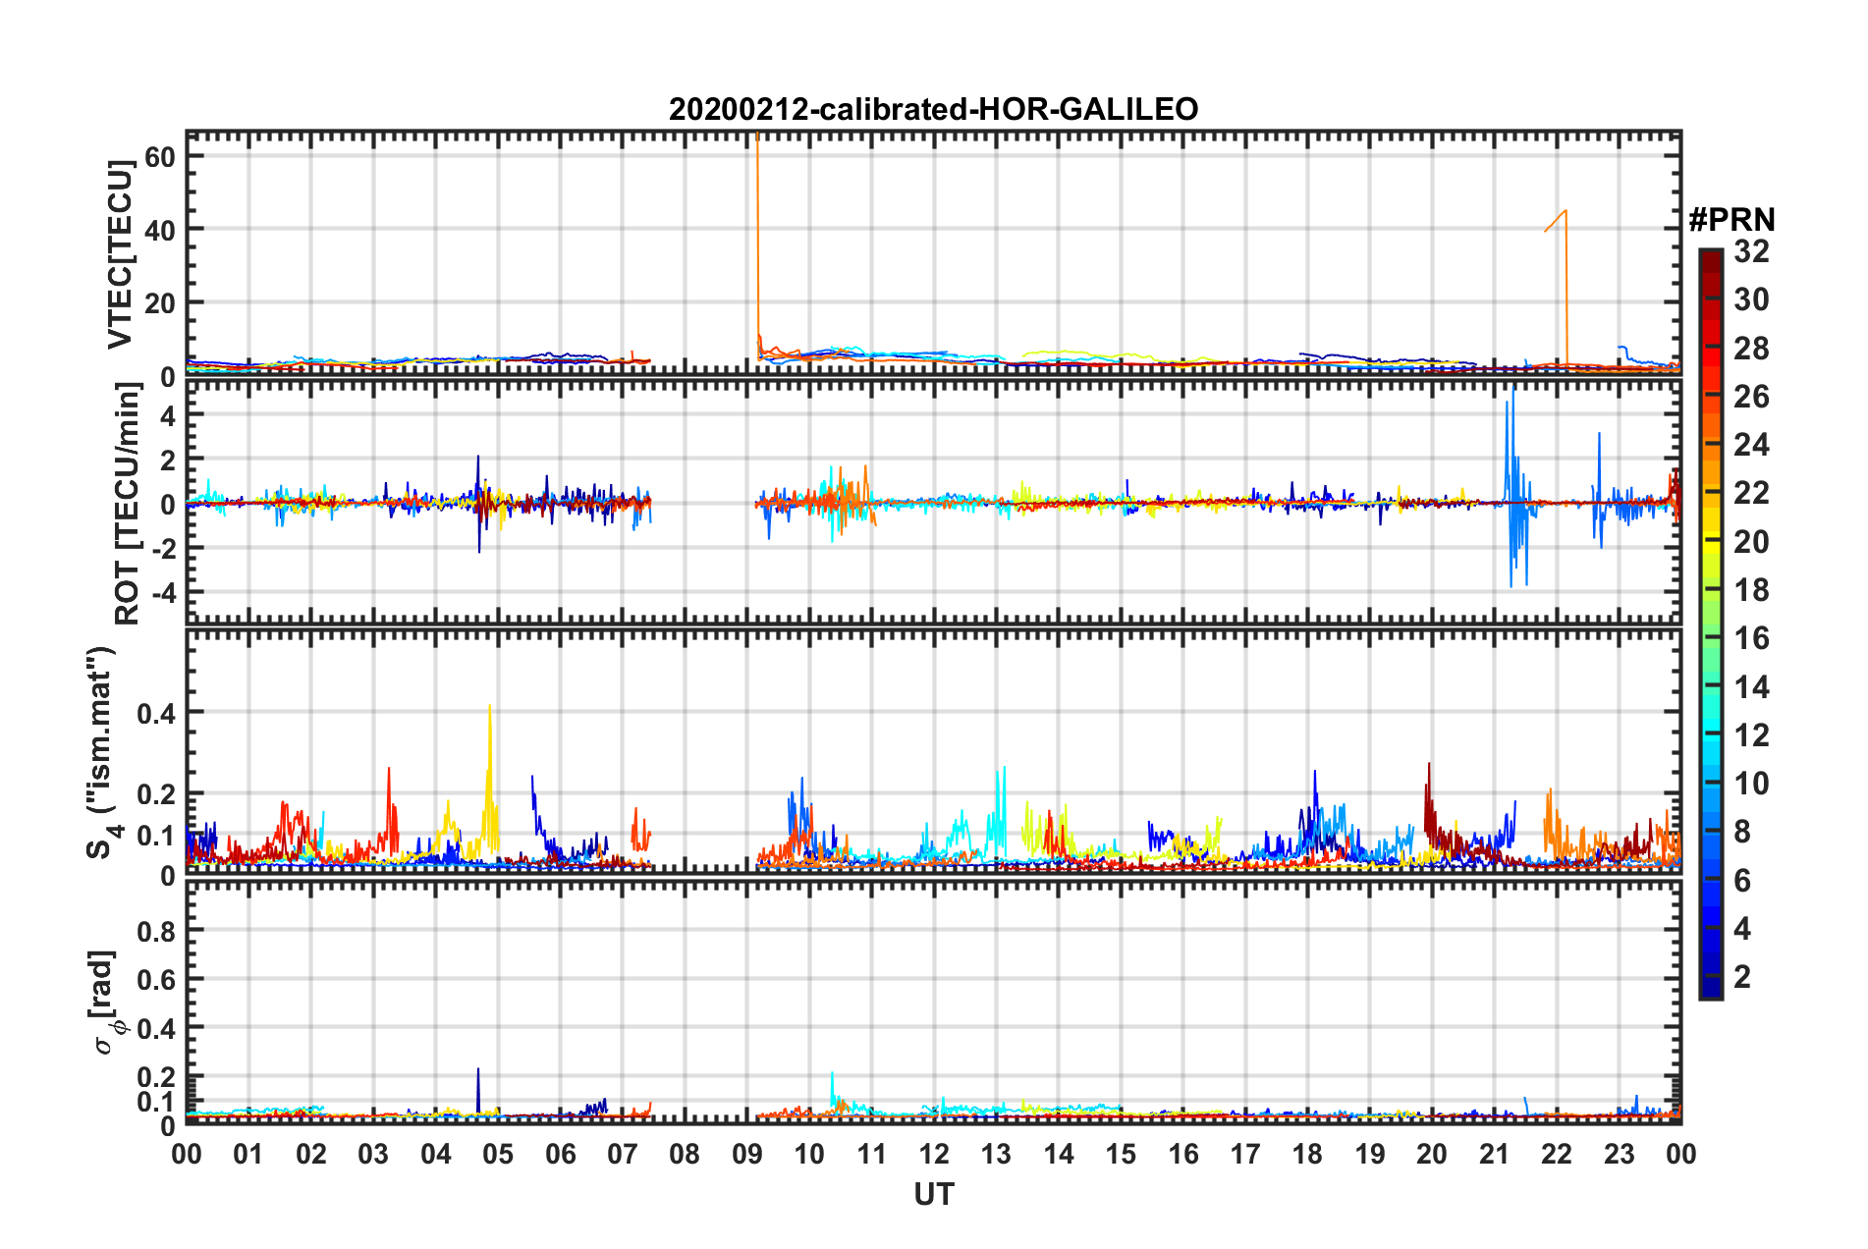Click the 4 tick on ROT axis
1868x1249 pixels.
point(169,415)
